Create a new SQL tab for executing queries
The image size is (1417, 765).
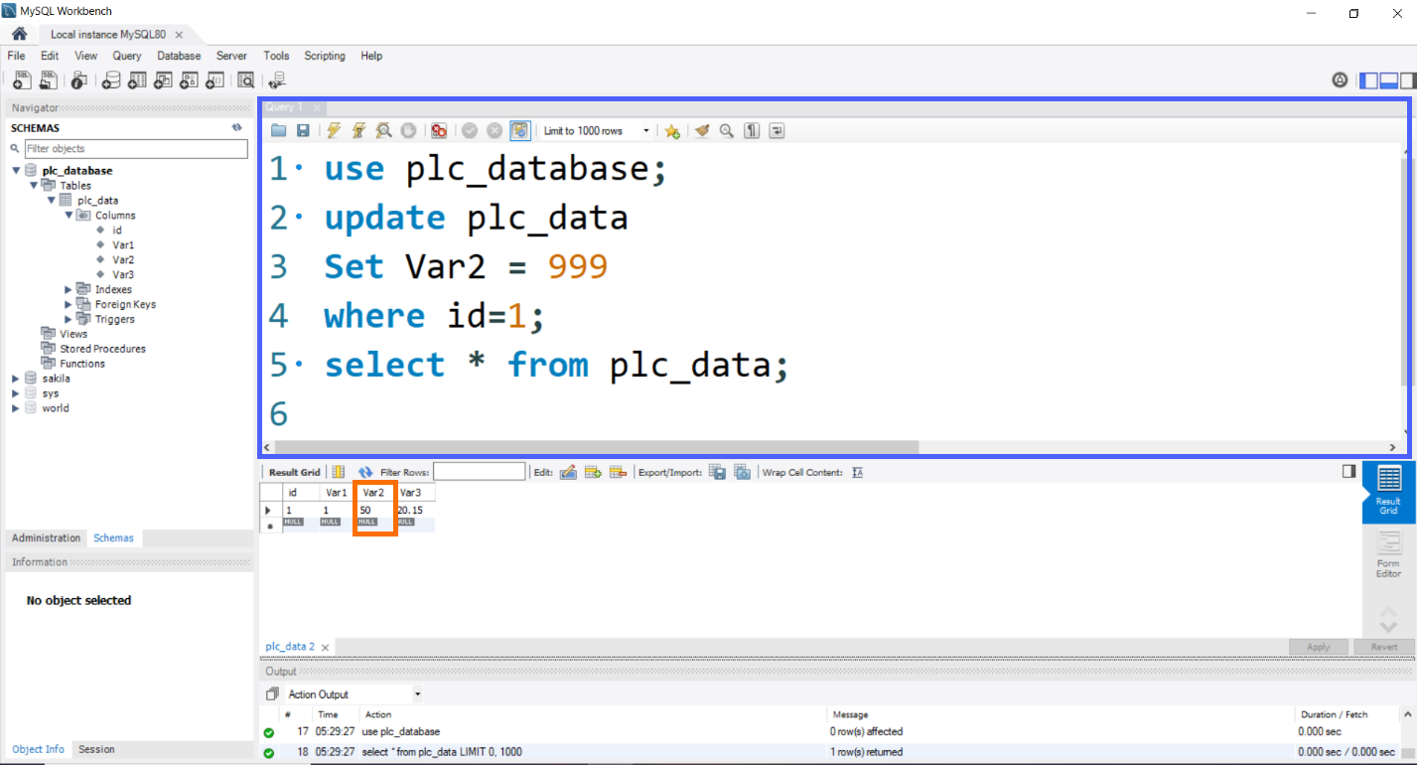20,80
